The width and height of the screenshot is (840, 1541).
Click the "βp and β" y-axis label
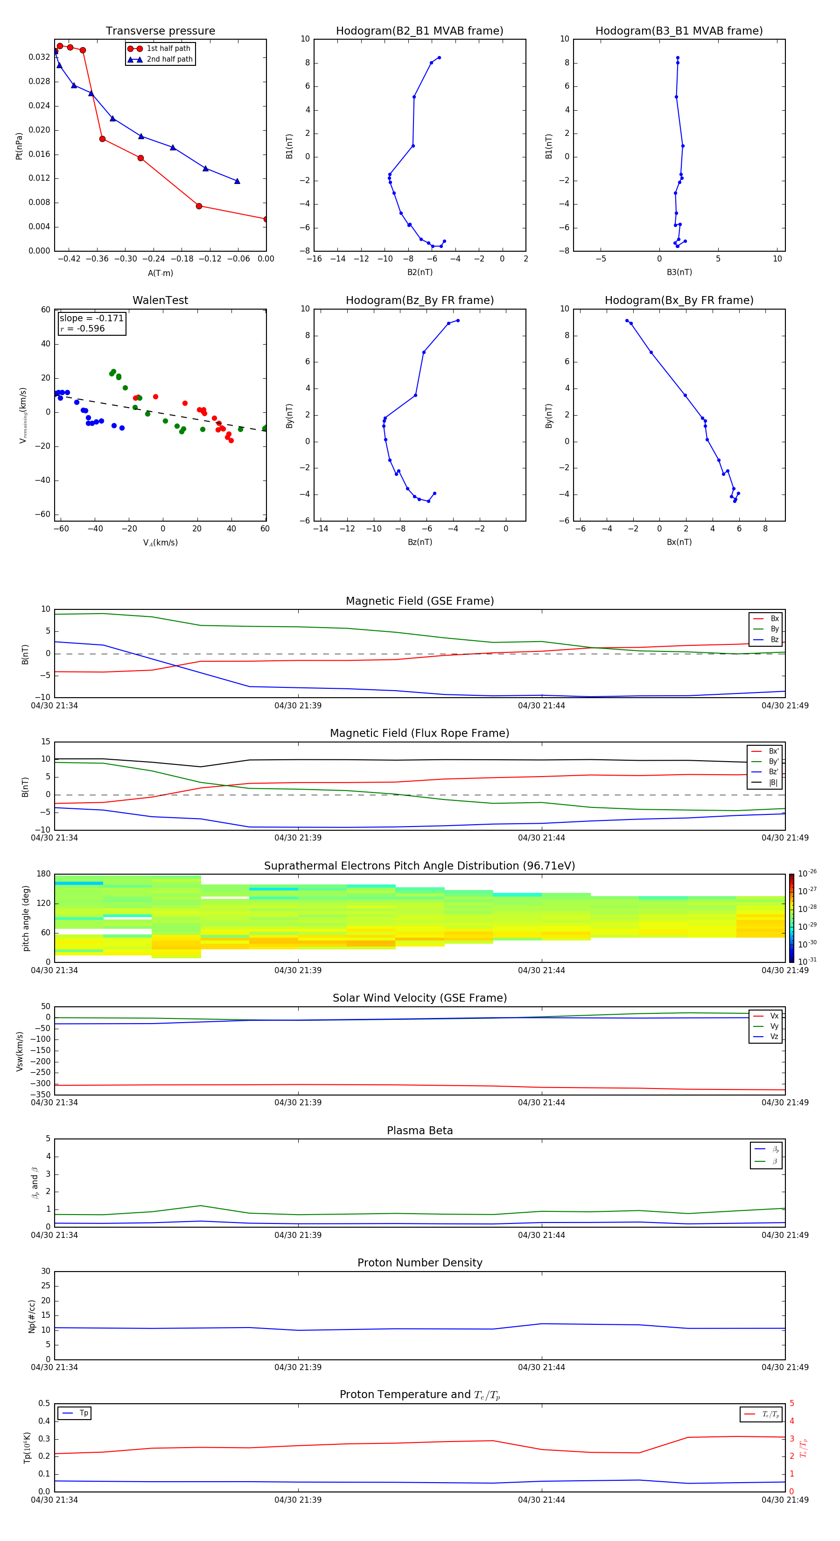(x=35, y=1183)
